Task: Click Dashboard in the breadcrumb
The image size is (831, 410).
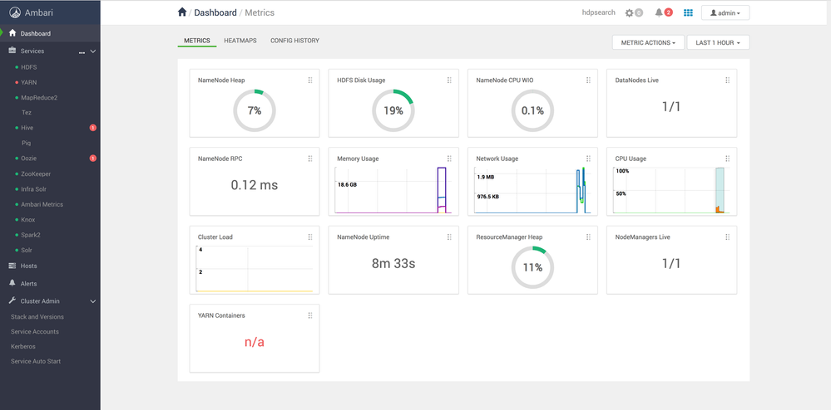Action: (x=215, y=12)
